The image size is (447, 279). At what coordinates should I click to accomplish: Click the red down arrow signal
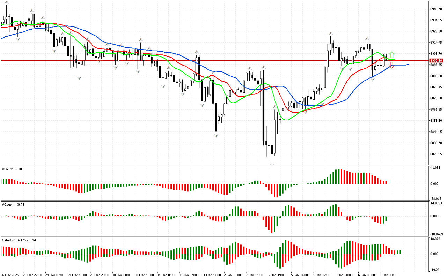392,65
